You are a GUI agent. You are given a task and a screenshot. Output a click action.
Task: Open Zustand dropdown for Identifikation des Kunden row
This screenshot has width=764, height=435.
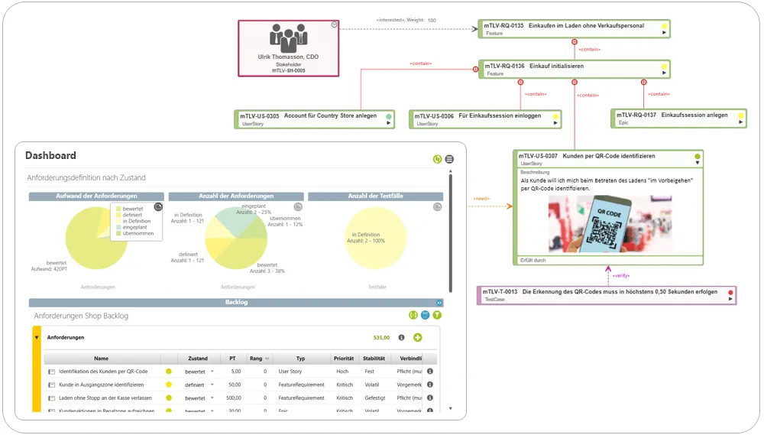212,372
